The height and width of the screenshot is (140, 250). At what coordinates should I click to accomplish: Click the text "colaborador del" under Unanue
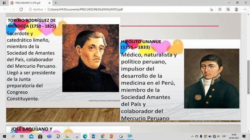point(142,111)
